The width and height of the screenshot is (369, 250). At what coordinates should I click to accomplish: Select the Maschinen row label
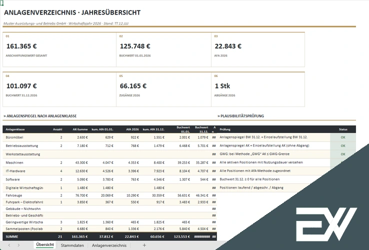pos(14,162)
